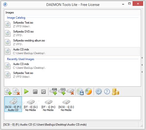Image resolution: width=146 pixels, height=130 pixels.
Task: Open the Burn image with Astroburn tool
Action: tap(88, 91)
